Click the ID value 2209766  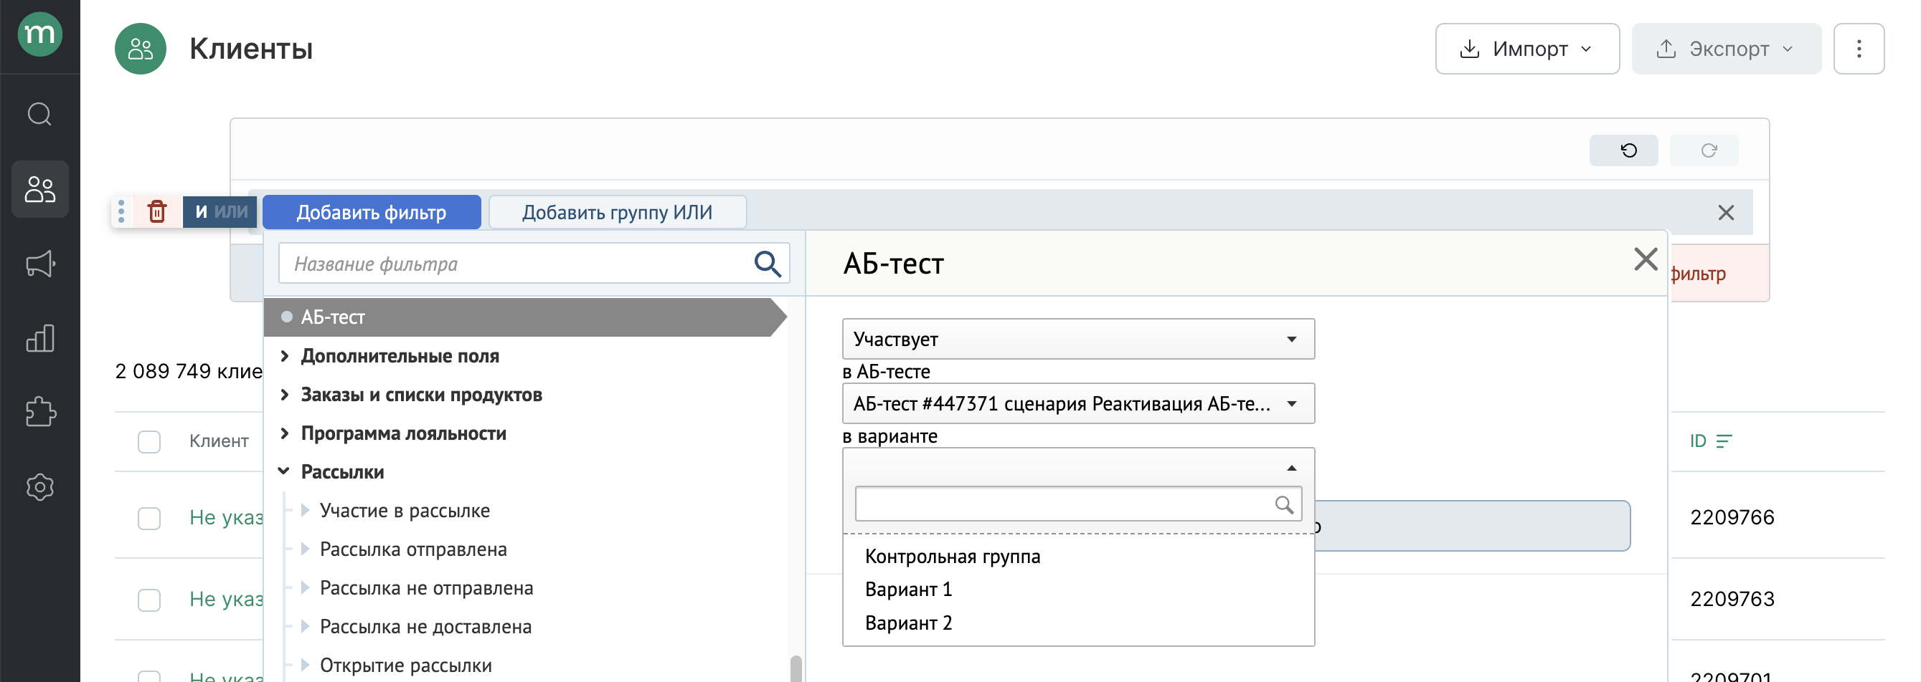(1732, 517)
